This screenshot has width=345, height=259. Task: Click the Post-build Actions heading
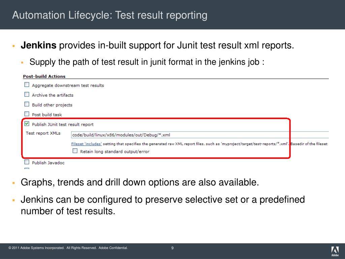[44, 77]
